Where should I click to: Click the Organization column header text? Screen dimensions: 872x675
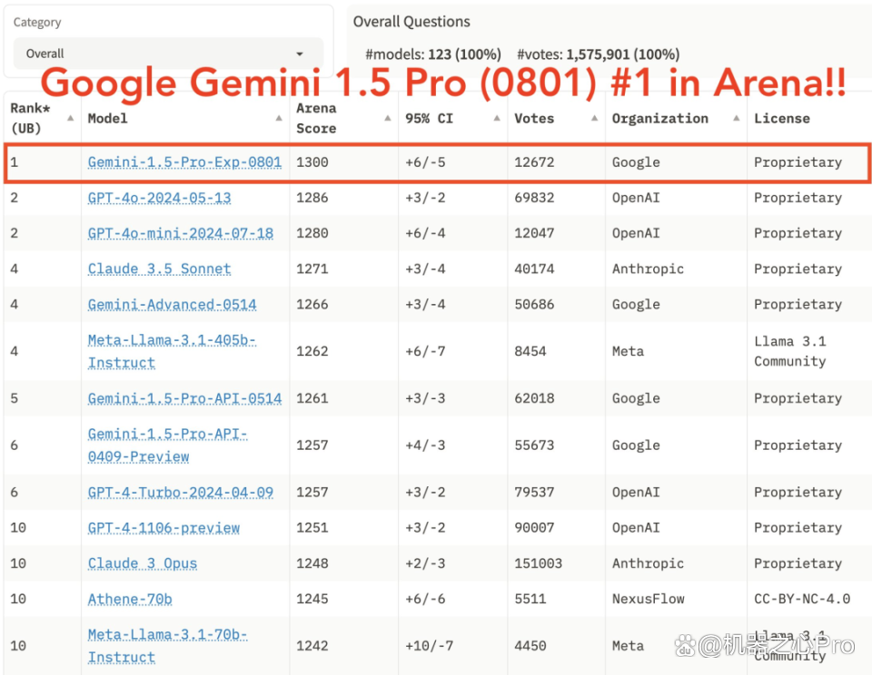tap(660, 118)
